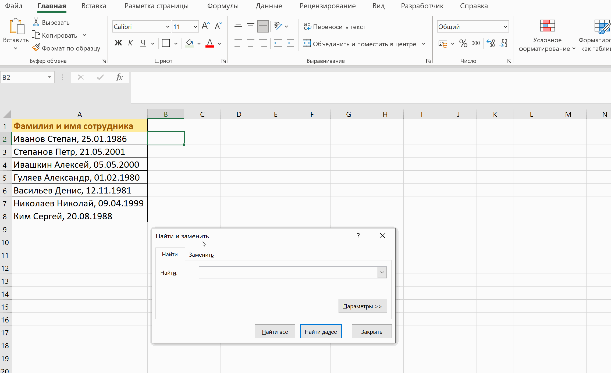Click the Borders grid icon
The height and width of the screenshot is (373, 611).
click(x=166, y=43)
